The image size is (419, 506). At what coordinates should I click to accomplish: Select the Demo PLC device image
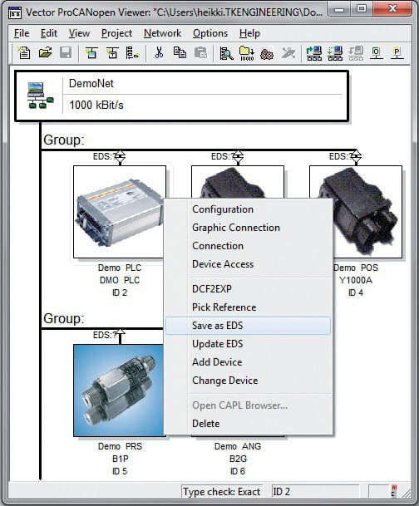click(x=120, y=212)
